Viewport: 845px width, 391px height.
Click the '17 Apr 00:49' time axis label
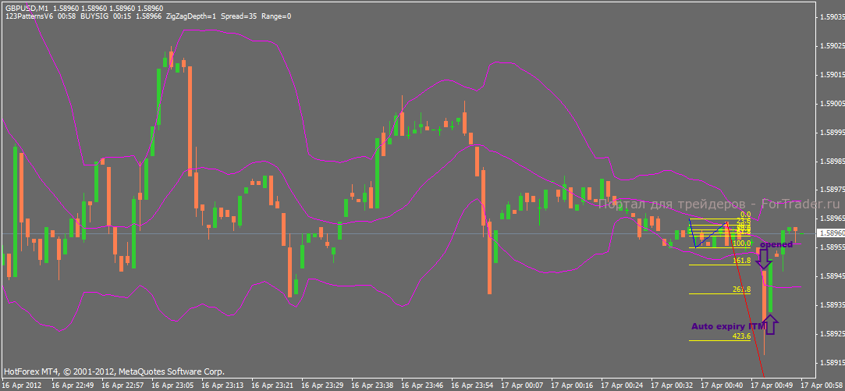tap(772, 386)
